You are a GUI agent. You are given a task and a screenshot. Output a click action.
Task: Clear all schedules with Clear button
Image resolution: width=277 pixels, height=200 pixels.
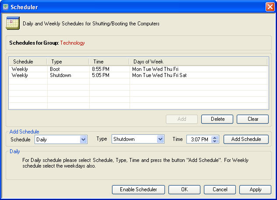pyautogui.click(x=253, y=119)
